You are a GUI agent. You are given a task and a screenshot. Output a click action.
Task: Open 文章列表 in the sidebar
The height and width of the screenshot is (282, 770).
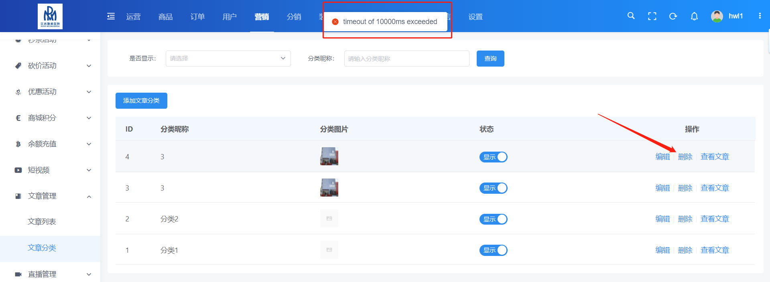tap(42, 222)
